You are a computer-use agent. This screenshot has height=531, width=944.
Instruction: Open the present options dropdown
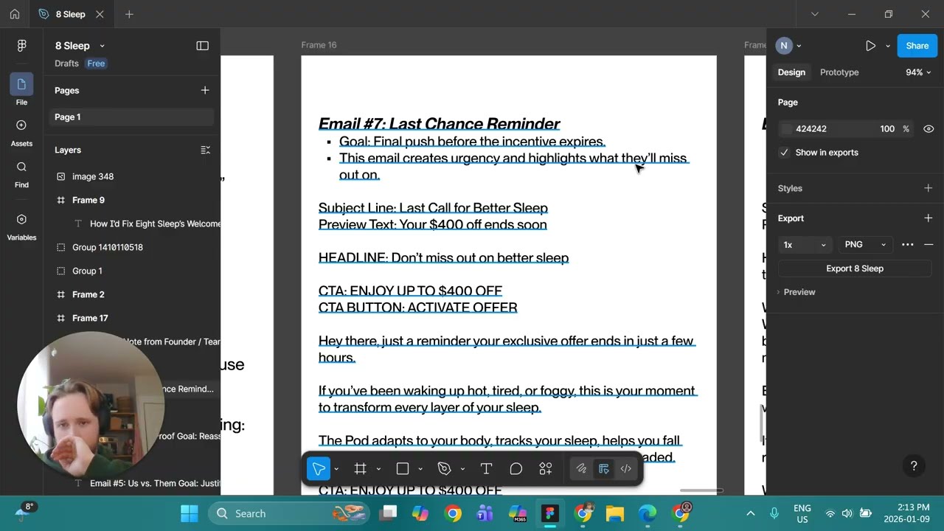pyautogui.click(x=888, y=46)
